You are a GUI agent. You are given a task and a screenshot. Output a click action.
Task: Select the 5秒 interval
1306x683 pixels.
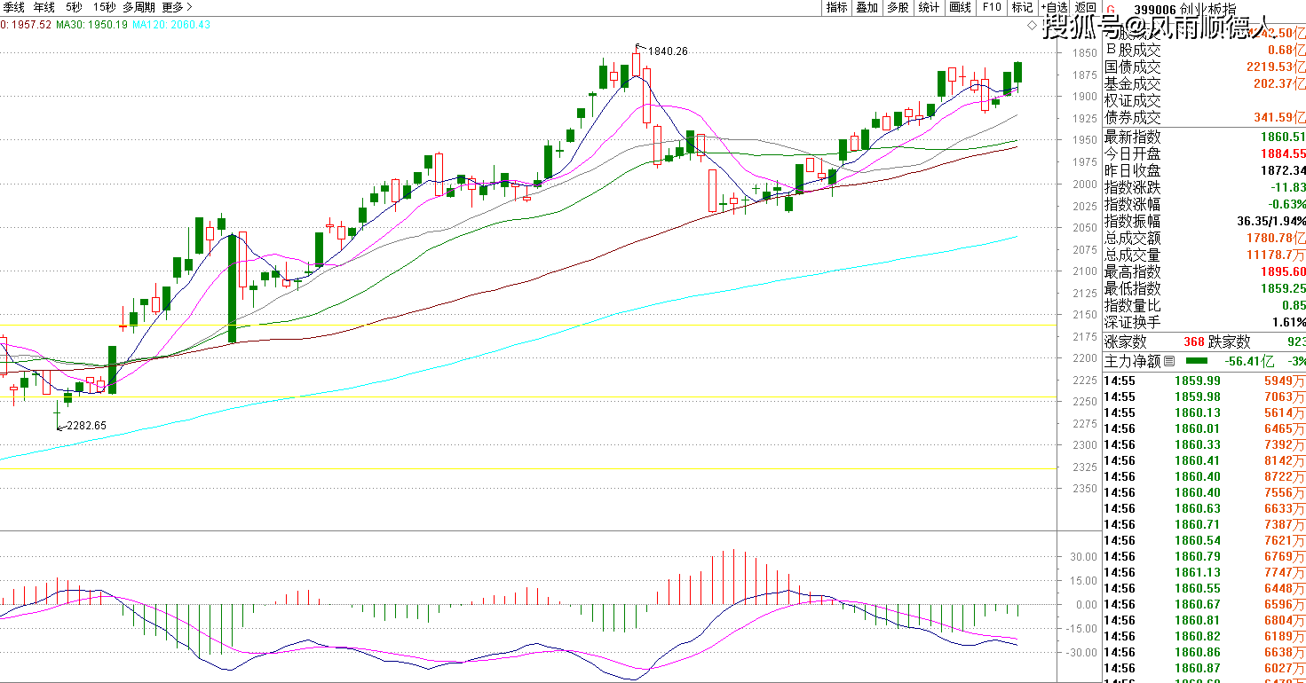click(75, 7)
